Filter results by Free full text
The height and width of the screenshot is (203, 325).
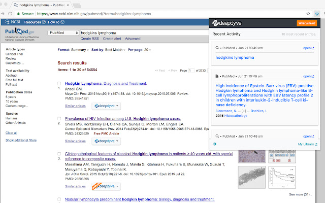(14, 80)
